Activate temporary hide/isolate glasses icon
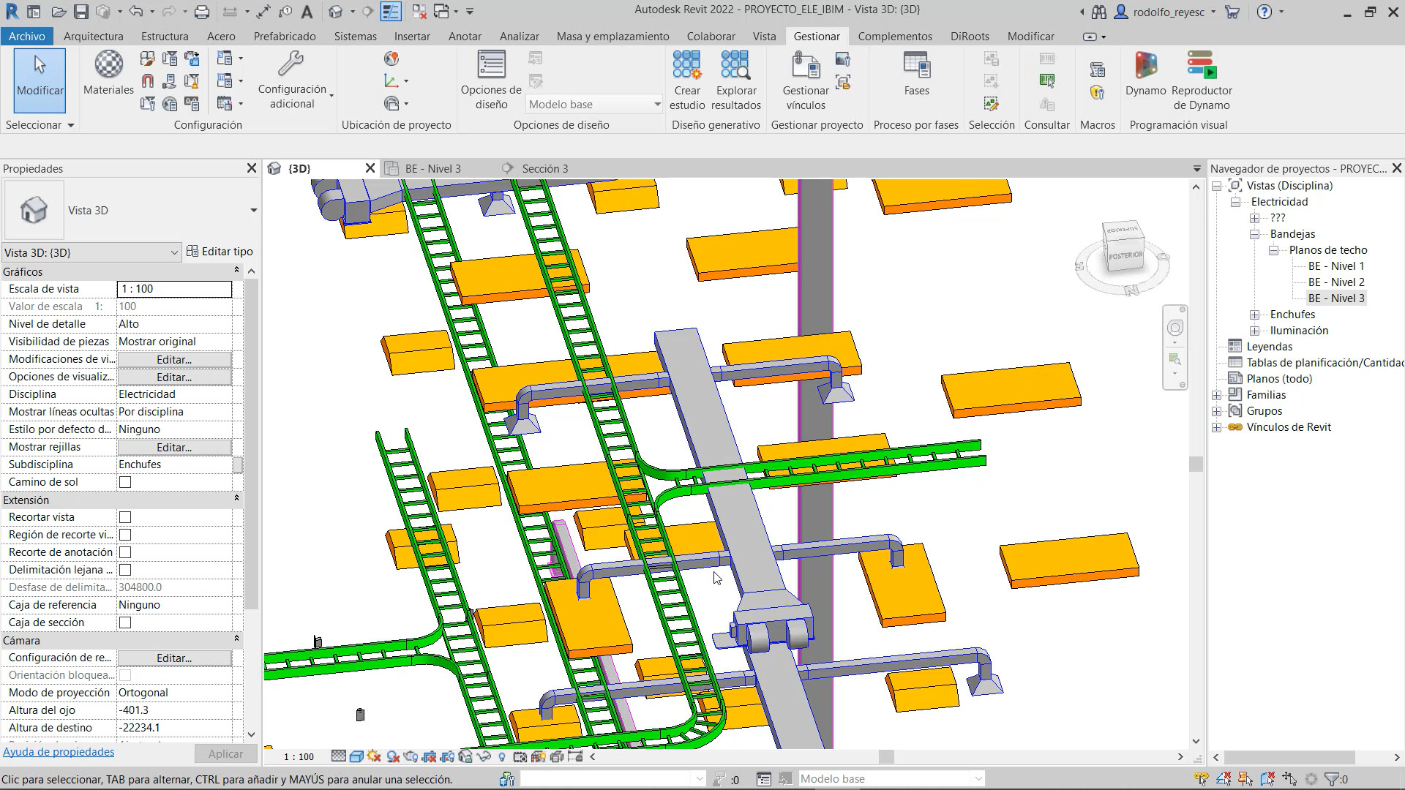The height and width of the screenshot is (790, 1405). (x=485, y=757)
